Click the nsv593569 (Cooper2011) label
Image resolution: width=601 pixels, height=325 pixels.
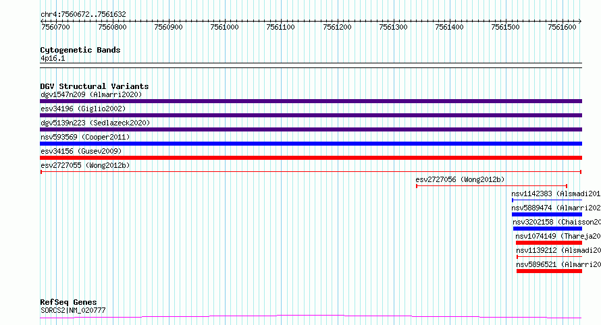tap(85, 137)
